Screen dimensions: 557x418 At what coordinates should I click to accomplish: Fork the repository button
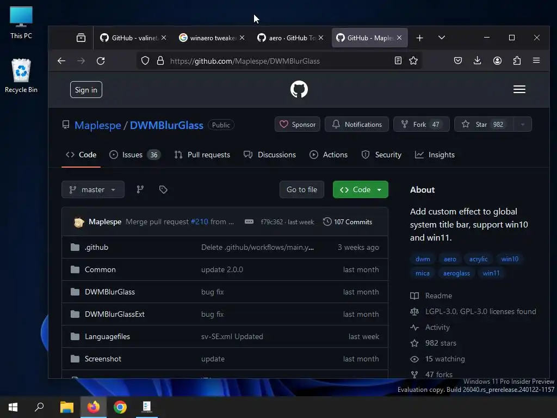point(422,125)
